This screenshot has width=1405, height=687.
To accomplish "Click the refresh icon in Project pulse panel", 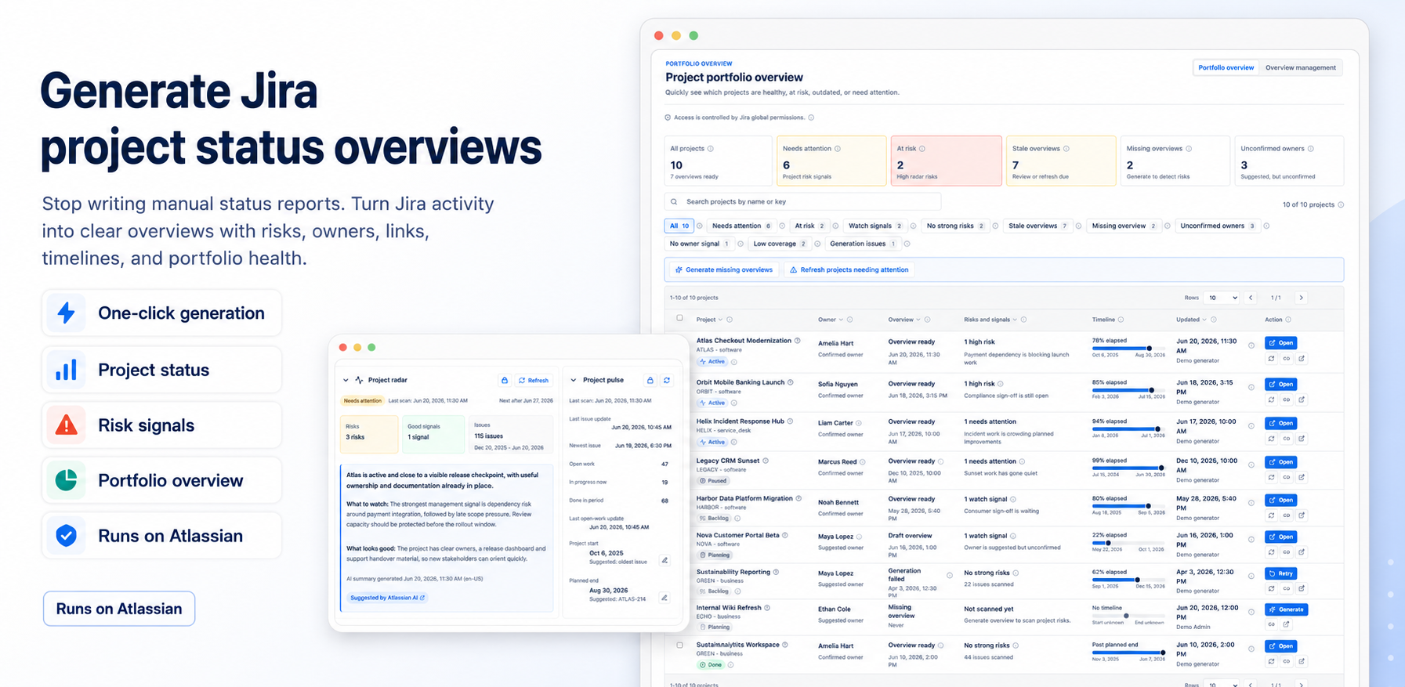I will [x=667, y=380].
